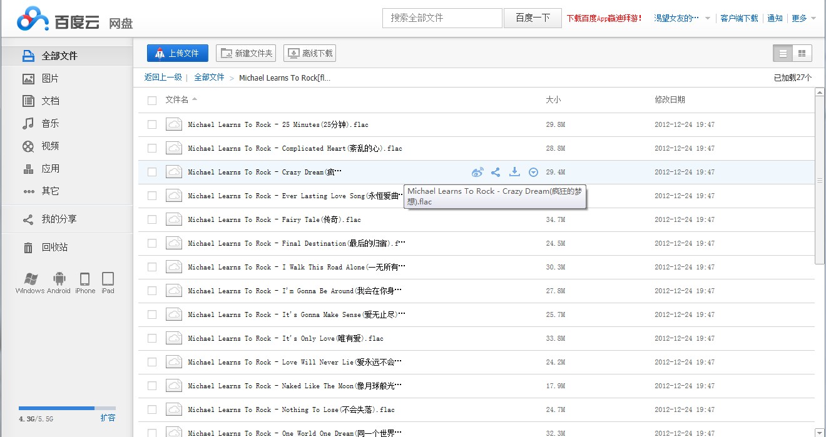Check the I Walk This Road Alone file
Viewport: 826px width, 437px height.
point(152,267)
